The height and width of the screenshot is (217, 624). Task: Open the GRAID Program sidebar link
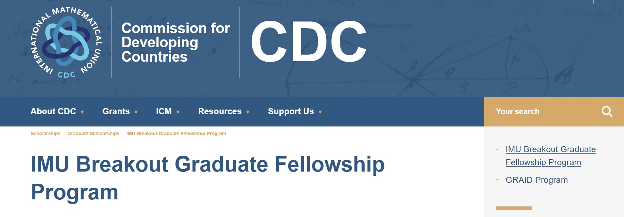(x=537, y=180)
